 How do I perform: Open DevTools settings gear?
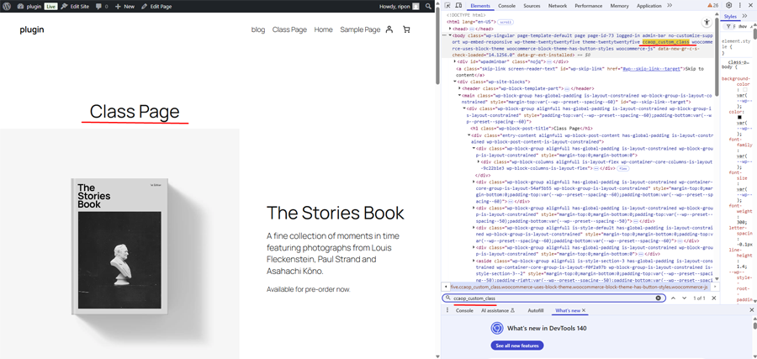[x=729, y=5]
